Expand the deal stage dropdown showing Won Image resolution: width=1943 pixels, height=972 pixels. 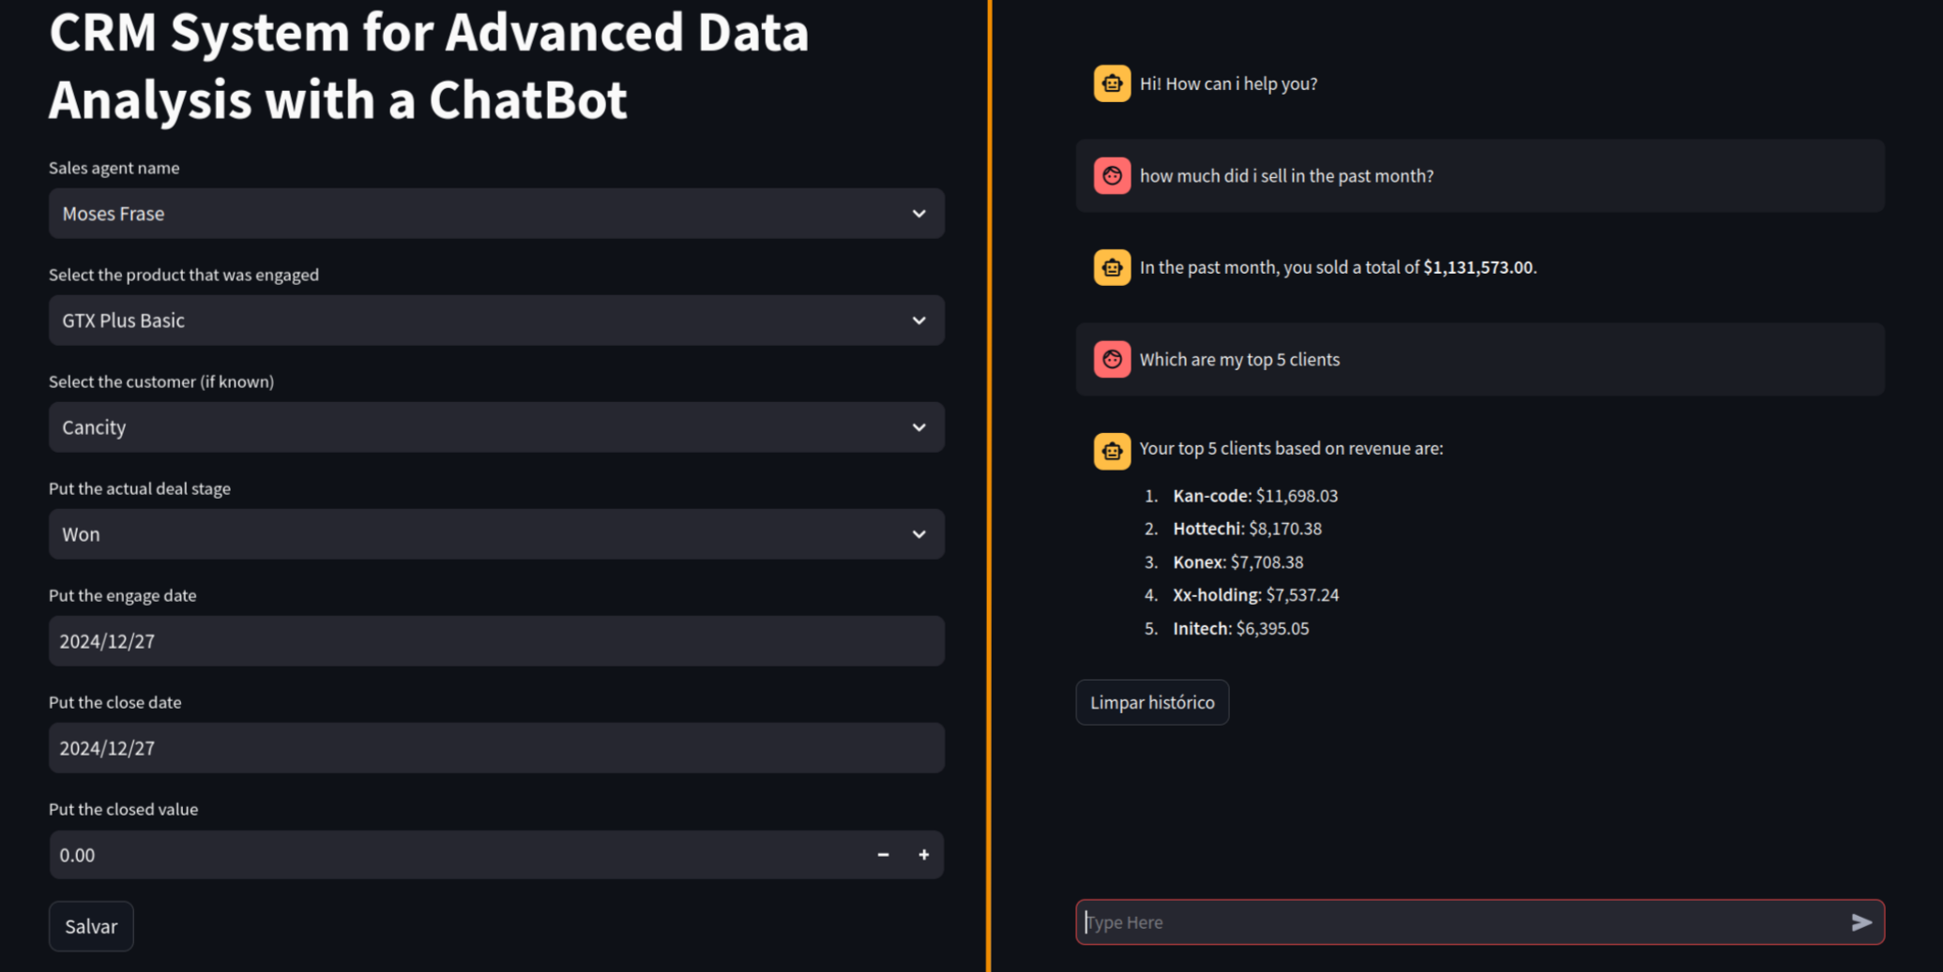coord(496,534)
